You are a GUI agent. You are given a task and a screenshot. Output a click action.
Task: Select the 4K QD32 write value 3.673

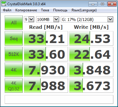[91, 85]
